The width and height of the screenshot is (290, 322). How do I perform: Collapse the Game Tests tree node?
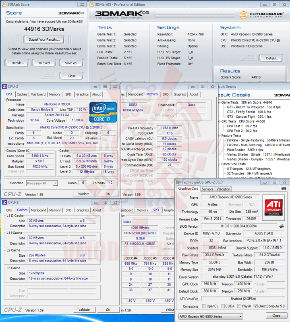[x=219, y=102]
